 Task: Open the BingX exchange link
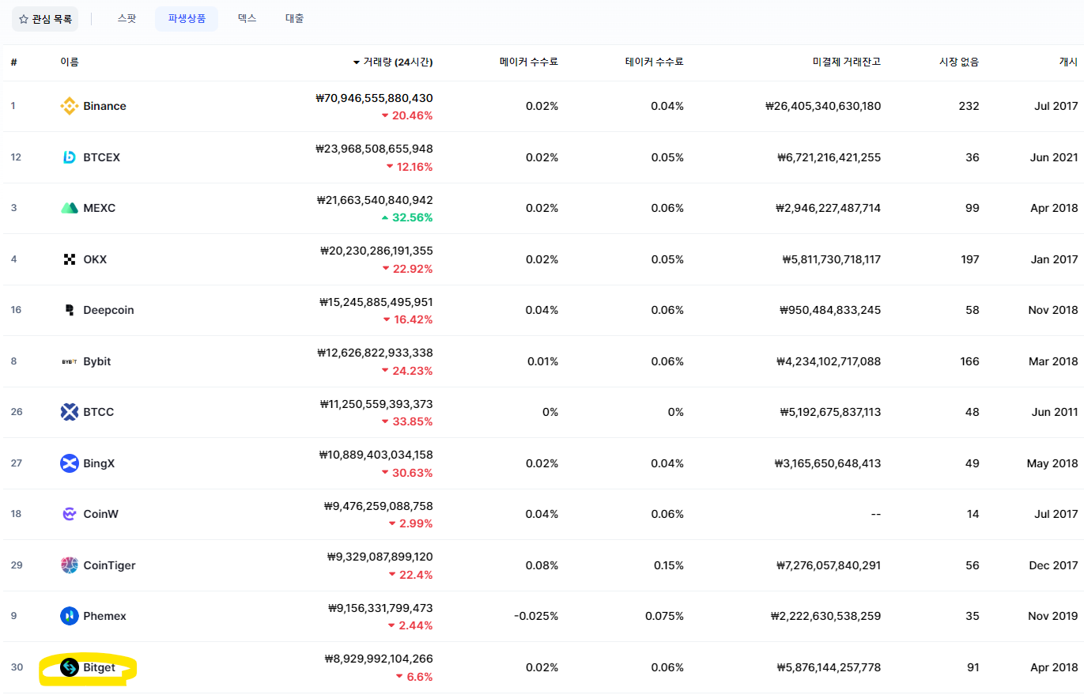[99, 463]
